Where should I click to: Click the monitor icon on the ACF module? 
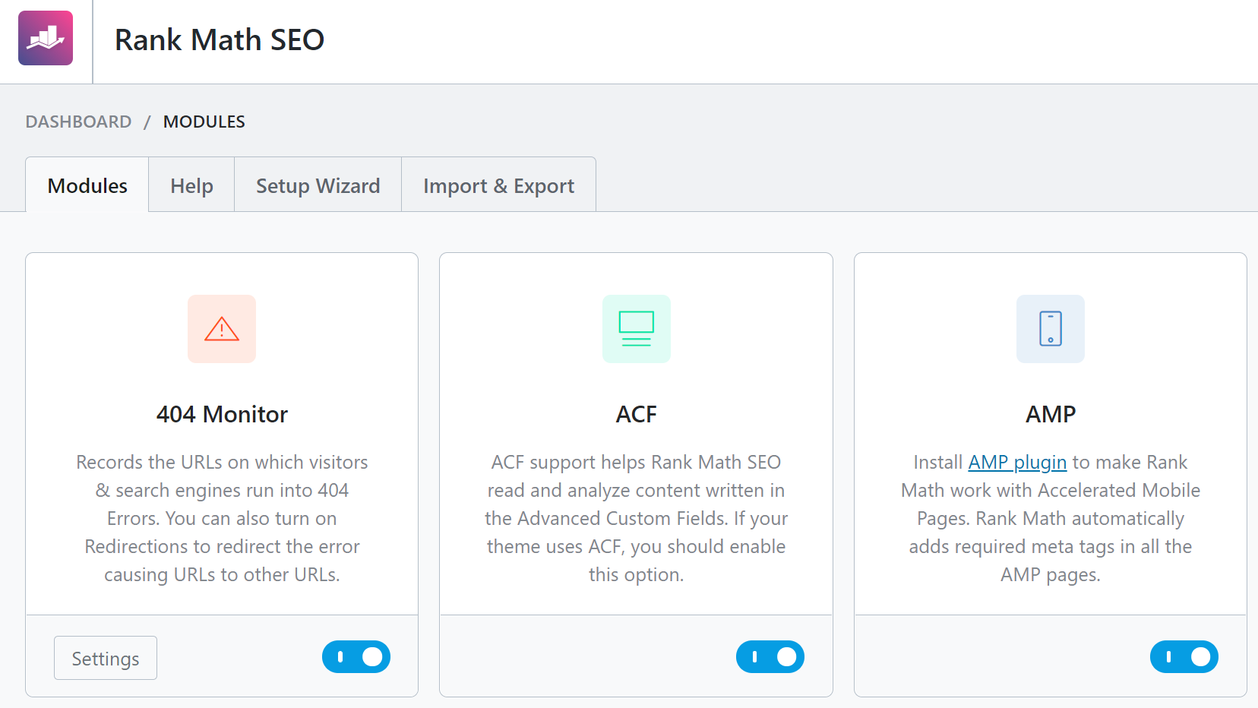(636, 329)
